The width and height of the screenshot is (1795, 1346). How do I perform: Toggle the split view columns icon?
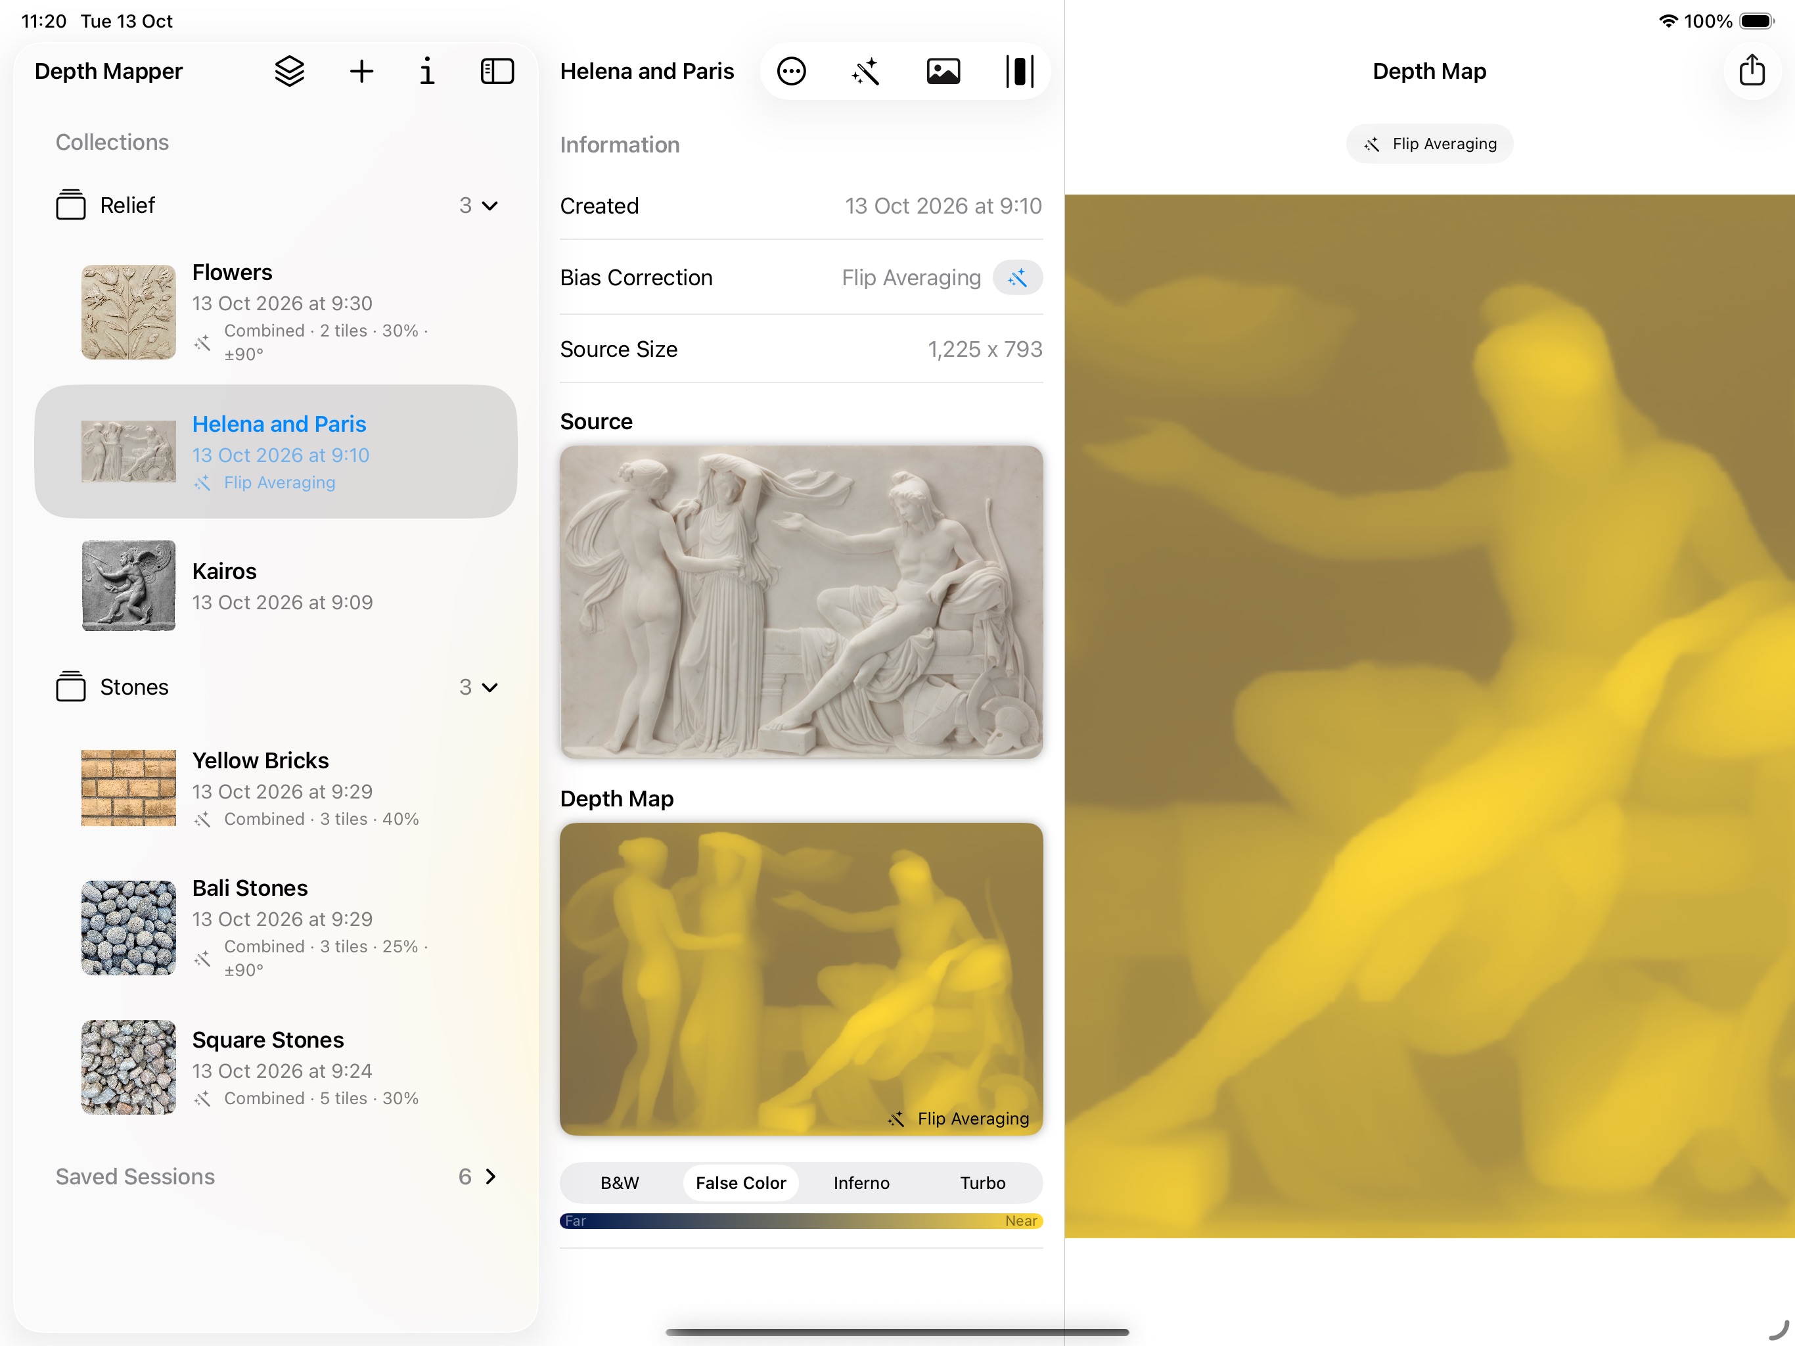(x=1019, y=72)
